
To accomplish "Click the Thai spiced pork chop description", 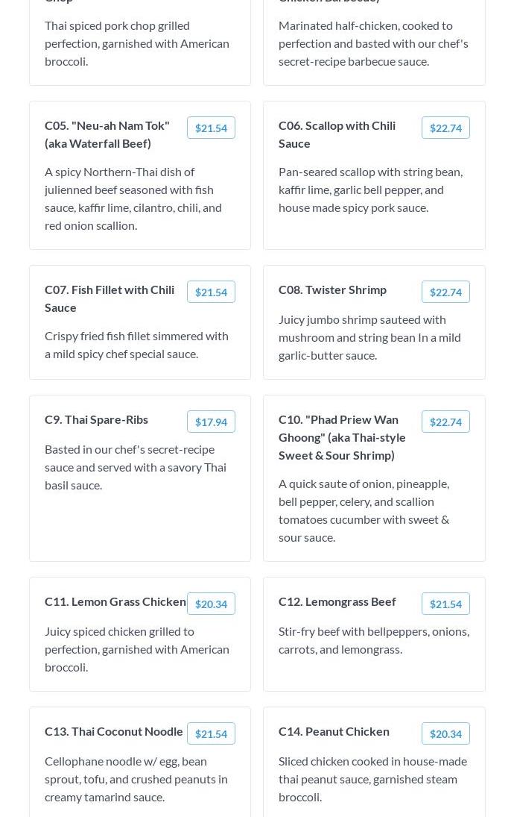I will point(137,43).
